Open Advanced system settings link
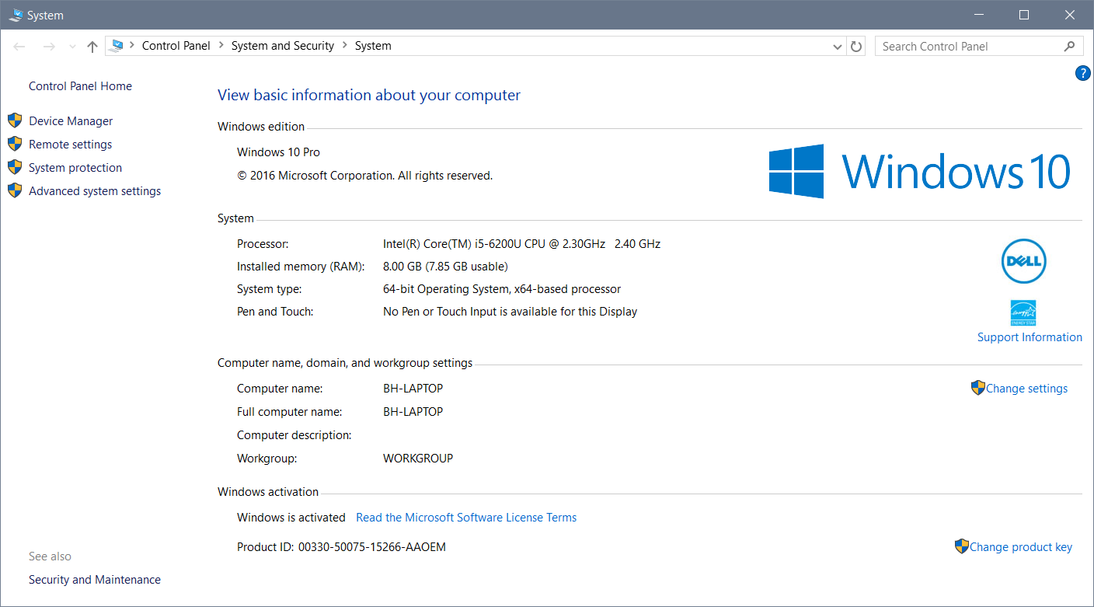This screenshot has height=607, width=1094. coord(95,190)
